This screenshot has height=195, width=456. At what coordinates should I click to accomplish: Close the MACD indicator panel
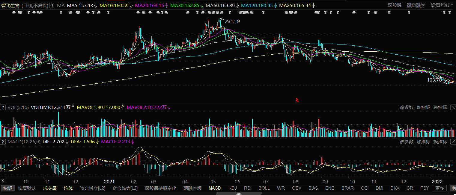[453, 142]
